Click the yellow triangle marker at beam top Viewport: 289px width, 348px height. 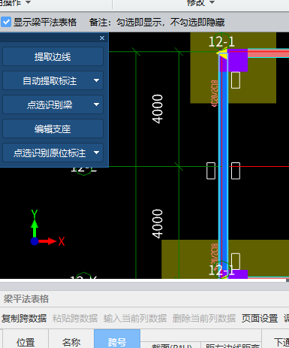(222, 53)
